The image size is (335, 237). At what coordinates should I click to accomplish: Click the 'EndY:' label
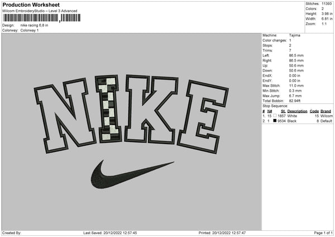tap(267, 80)
